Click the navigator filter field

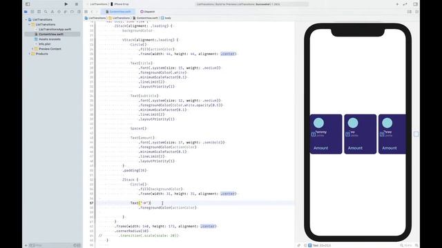pyautogui.click(x=50, y=245)
